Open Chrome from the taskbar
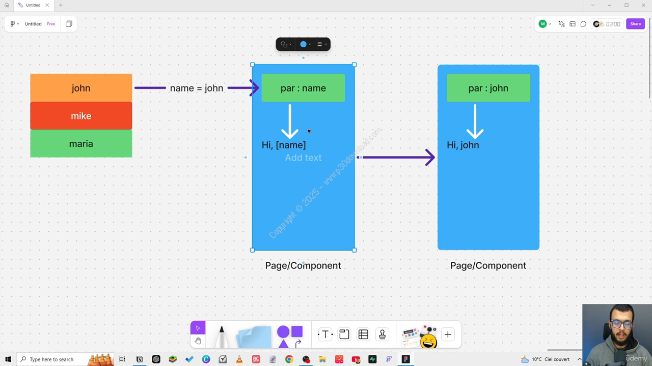The height and width of the screenshot is (366, 652). click(x=289, y=359)
